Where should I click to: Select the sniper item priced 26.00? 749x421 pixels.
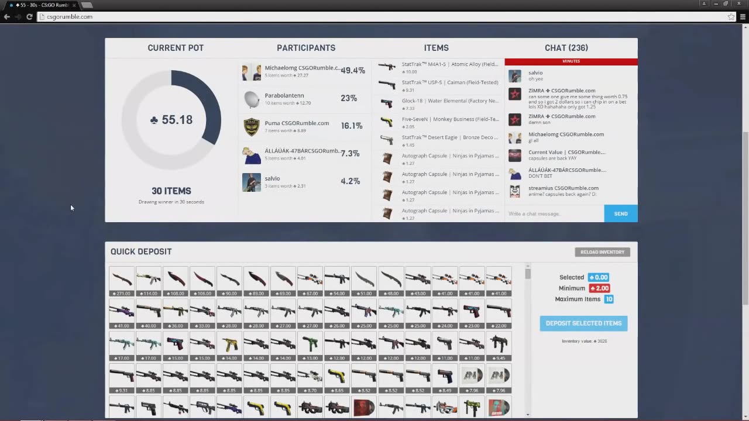[x=337, y=314]
